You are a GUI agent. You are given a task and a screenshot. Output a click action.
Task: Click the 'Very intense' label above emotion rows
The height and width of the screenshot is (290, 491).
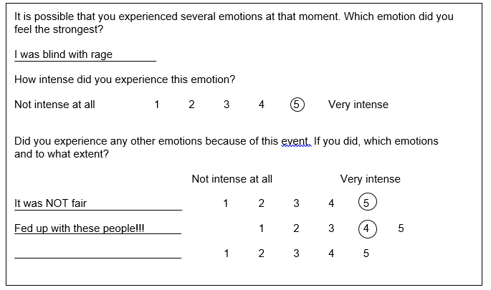pos(370,179)
